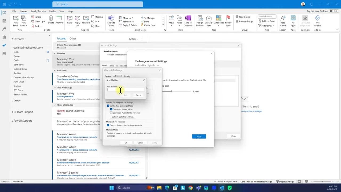Open the Calendar view in left rail
Screen dimensions: 341x192
point(4,21)
